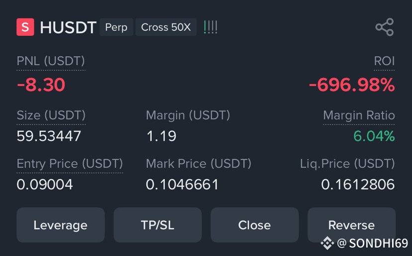Image resolution: width=412 pixels, height=256 pixels.
Task: Set TP/SL for the position
Action: coord(158,225)
